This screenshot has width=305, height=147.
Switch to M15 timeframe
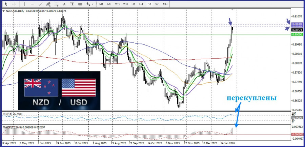(x=117, y=4)
